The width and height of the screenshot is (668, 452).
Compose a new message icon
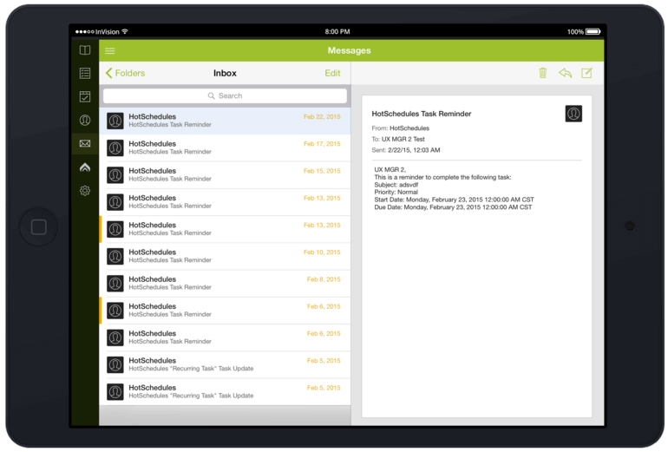[x=586, y=73]
